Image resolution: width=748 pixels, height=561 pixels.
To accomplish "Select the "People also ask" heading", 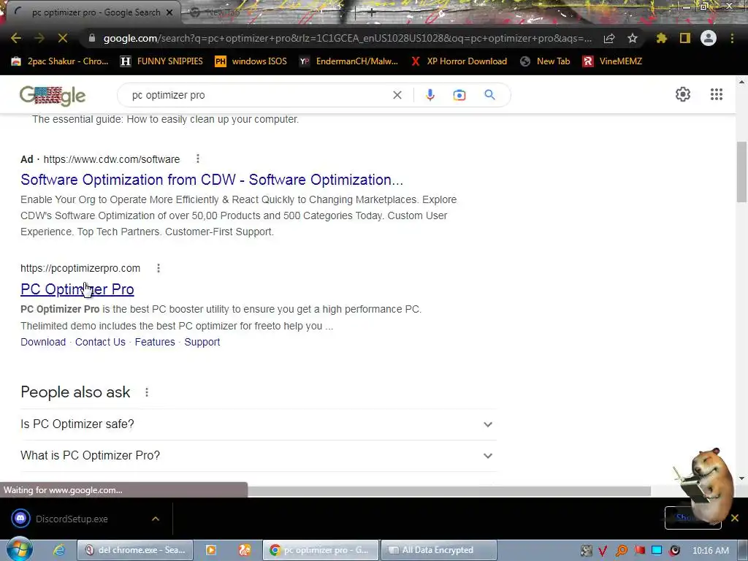I will pos(75,392).
